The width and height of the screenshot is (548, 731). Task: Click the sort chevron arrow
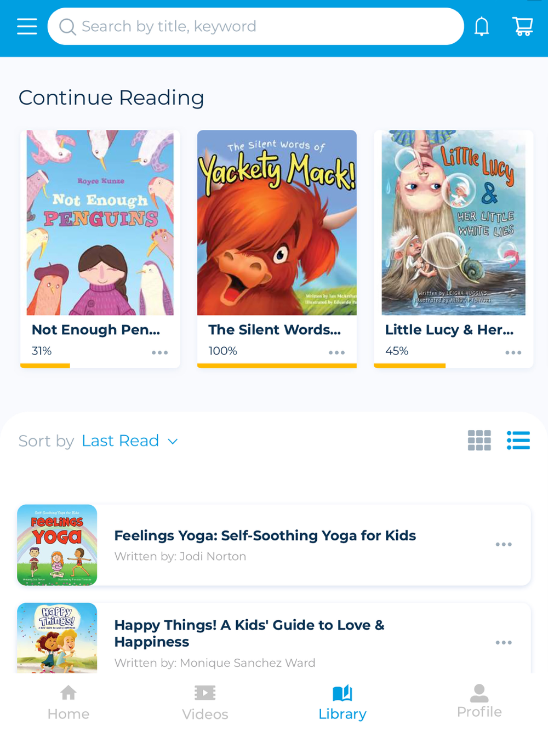(x=173, y=442)
